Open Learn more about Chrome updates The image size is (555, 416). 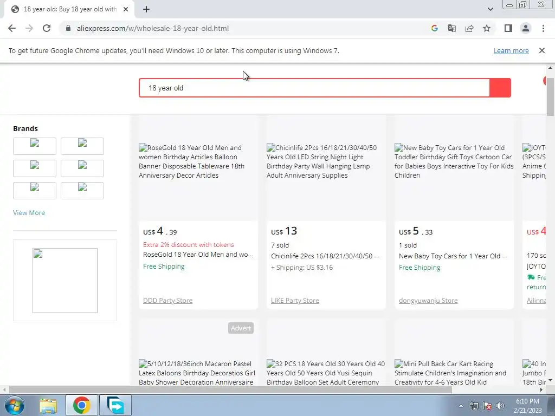coord(511,50)
